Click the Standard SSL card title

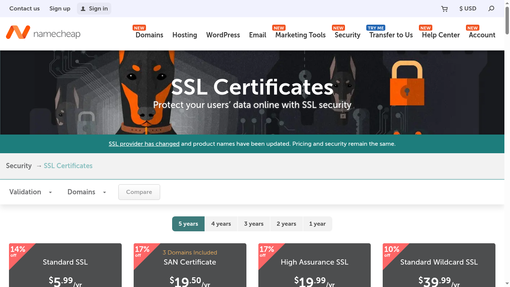point(65,262)
